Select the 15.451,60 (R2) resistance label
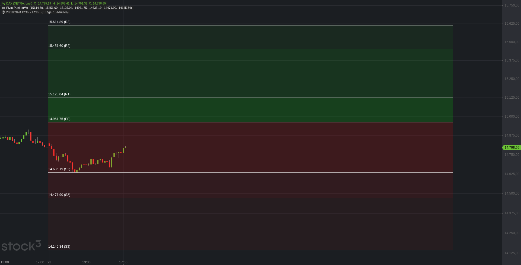Image resolution: width=521 pixels, height=265 pixels. [59, 46]
